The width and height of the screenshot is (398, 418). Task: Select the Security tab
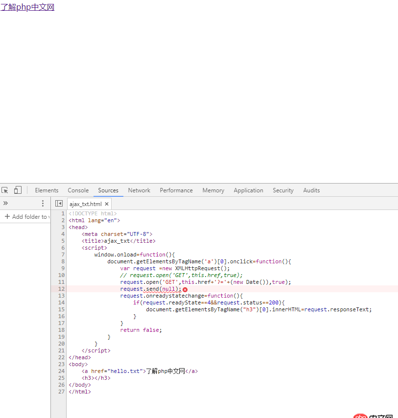(x=283, y=190)
